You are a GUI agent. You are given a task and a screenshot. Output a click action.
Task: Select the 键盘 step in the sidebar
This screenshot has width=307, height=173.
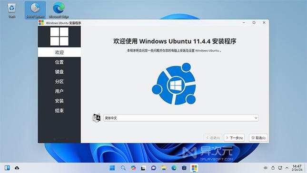point(59,72)
